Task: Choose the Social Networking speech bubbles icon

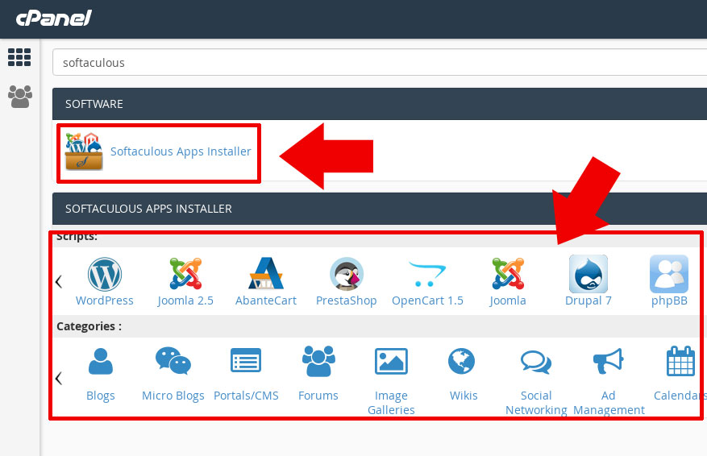Action: pyautogui.click(x=536, y=362)
